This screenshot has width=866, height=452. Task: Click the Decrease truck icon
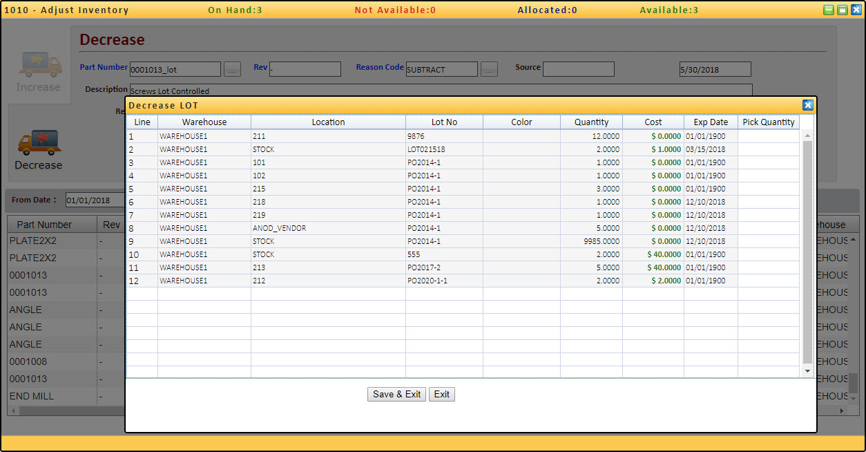39,142
